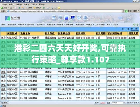Sort by the 润滑部位 column header
Screen dimensions: 140x107
[50, 33]
